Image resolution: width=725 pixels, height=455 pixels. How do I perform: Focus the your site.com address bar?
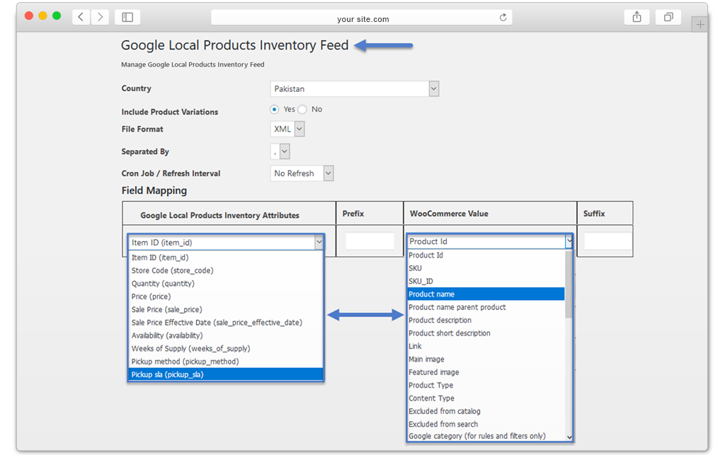[x=362, y=18]
